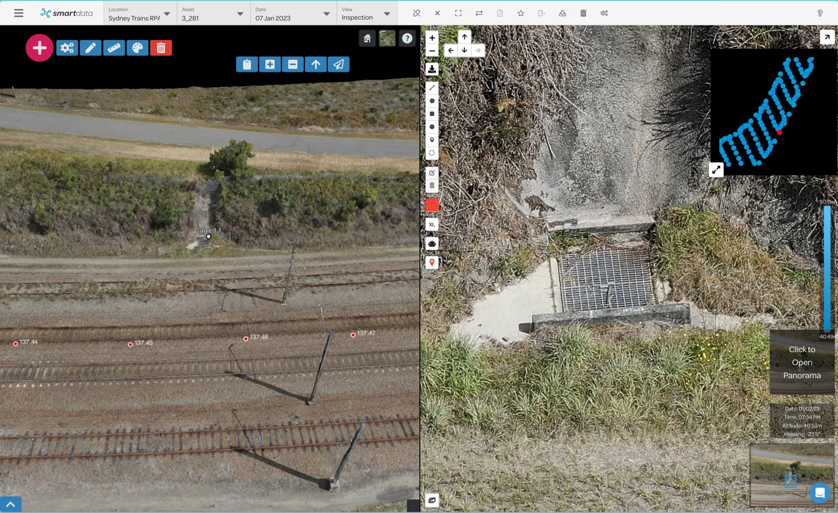Screen dimensions: 838x513
Task: Select the polygon drawing tool
Action: 432,101
